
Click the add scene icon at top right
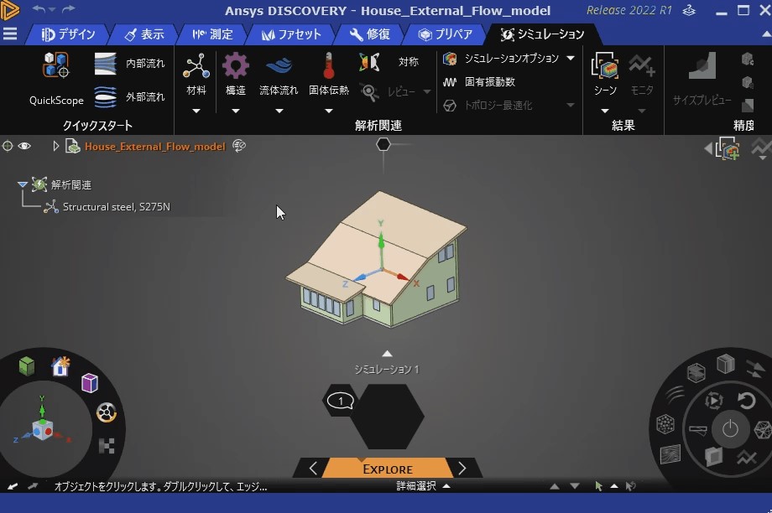coord(728,148)
